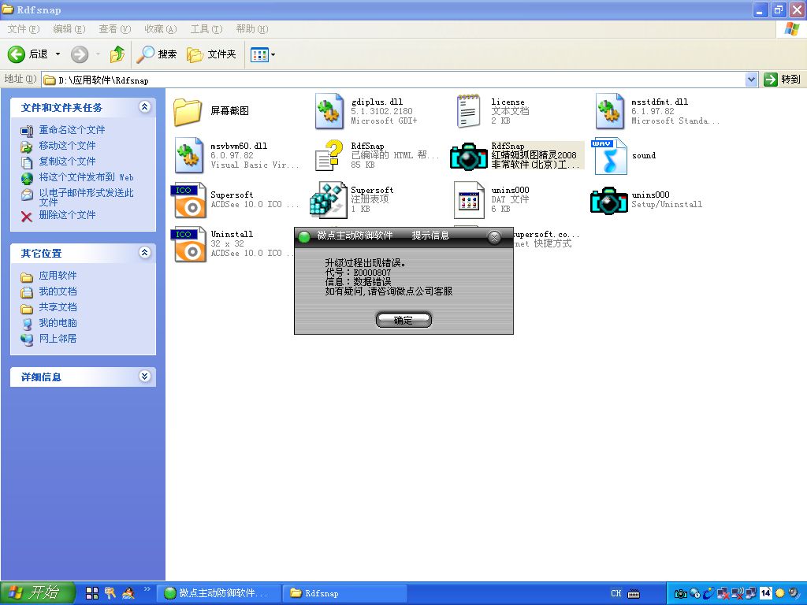Click the Forward arrow toolbar icon
The height and width of the screenshot is (605, 807).
point(80,54)
